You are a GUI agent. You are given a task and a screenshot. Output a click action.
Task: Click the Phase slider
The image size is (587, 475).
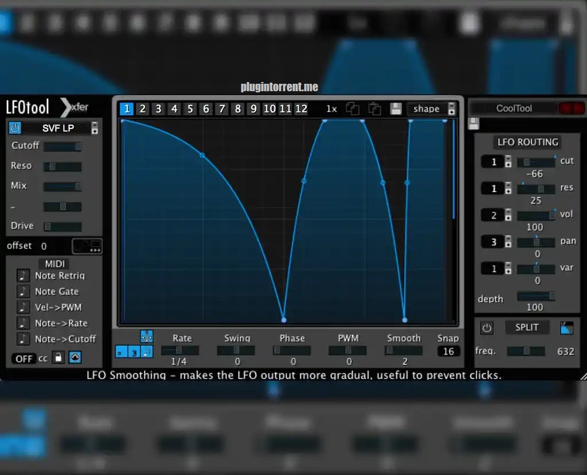[292, 351]
